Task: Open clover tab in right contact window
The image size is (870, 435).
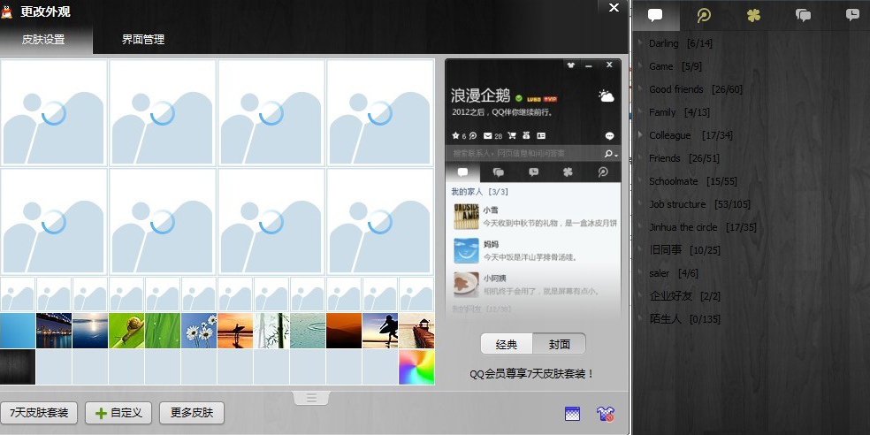Action: click(753, 16)
